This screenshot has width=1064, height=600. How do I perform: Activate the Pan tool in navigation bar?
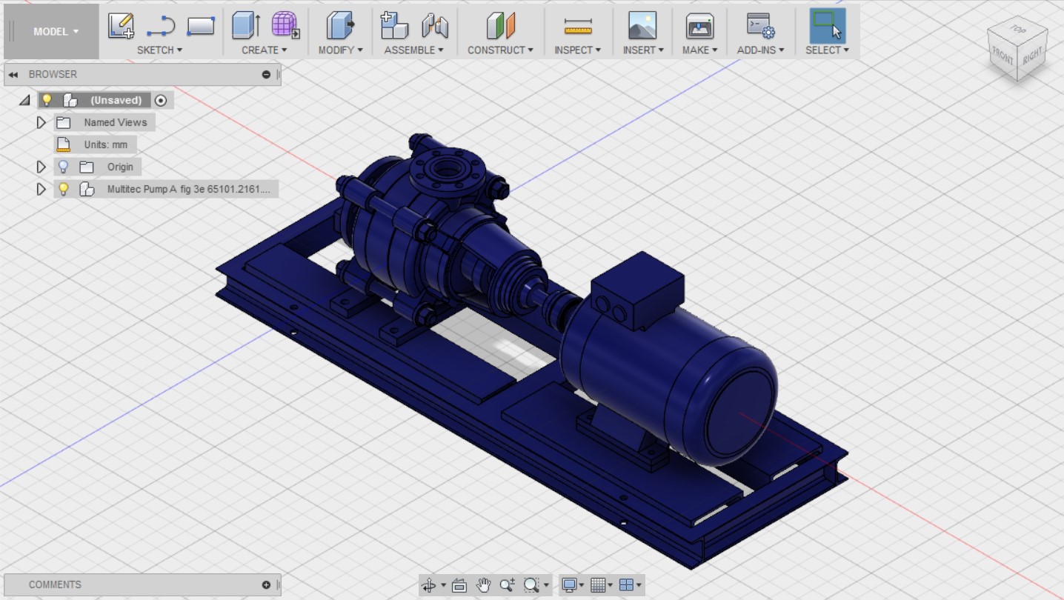point(484,584)
